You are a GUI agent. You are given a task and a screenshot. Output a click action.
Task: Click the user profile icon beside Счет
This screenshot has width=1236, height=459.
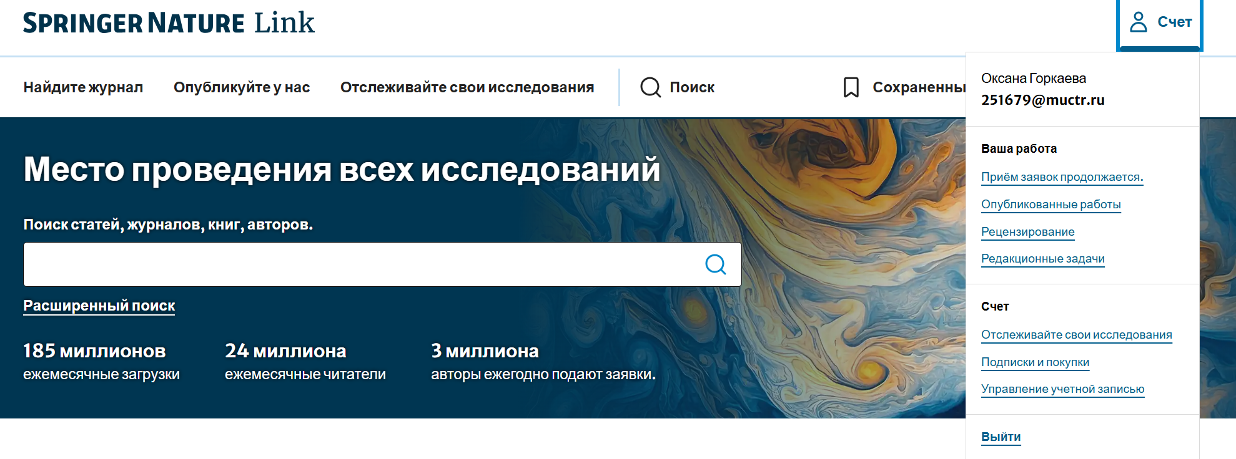pyautogui.click(x=1138, y=22)
